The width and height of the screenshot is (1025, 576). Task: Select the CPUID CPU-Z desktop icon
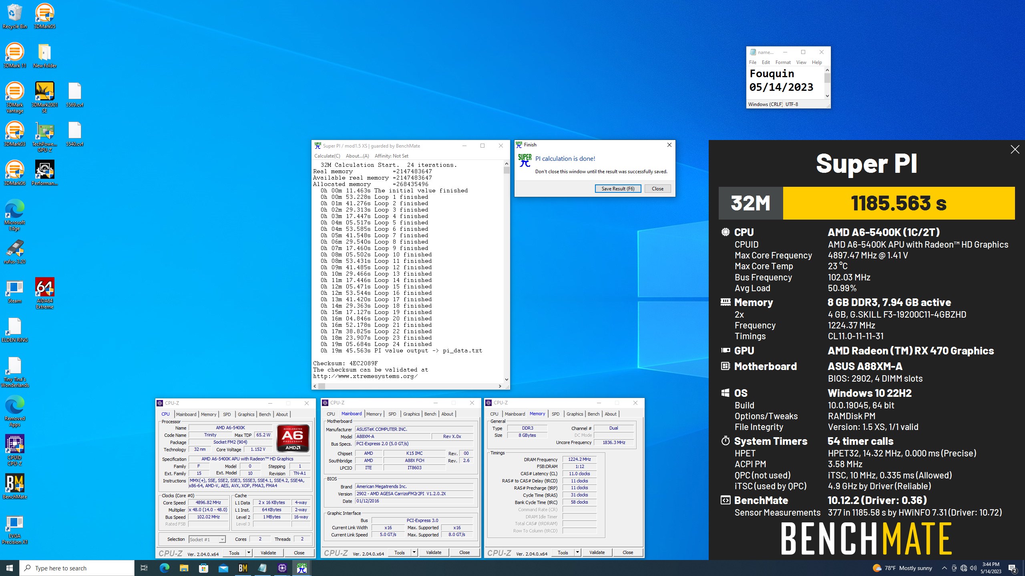[15, 450]
